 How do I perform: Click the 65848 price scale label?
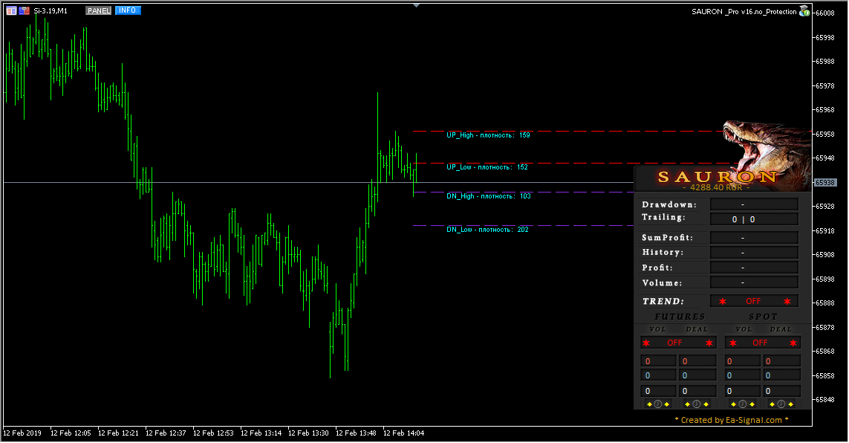click(825, 400)
